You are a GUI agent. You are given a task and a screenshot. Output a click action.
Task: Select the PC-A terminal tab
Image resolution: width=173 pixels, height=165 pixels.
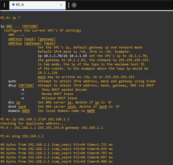tap(37, 5)
